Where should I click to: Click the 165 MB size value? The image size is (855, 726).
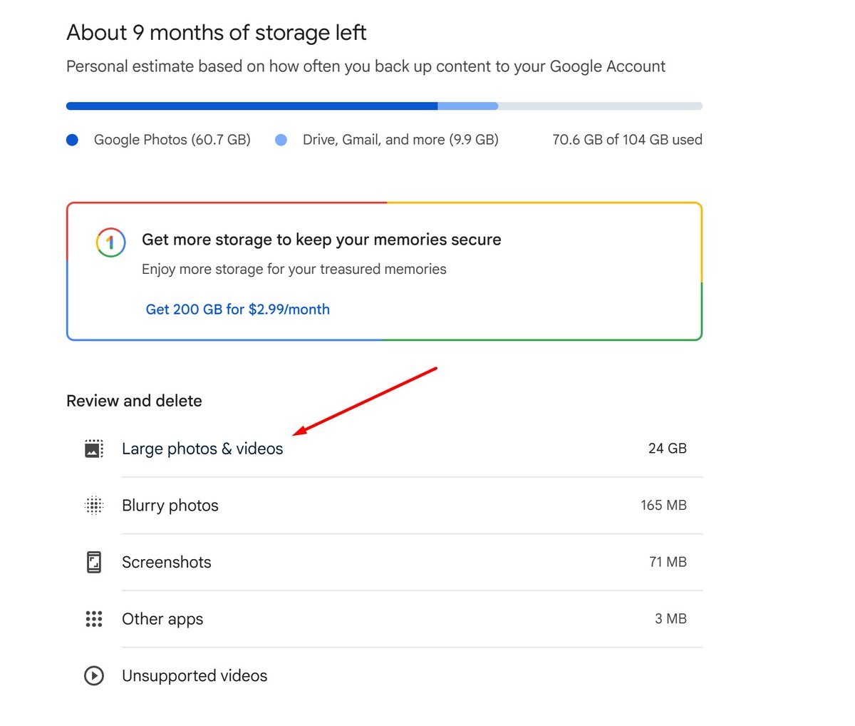coord(663,506)
